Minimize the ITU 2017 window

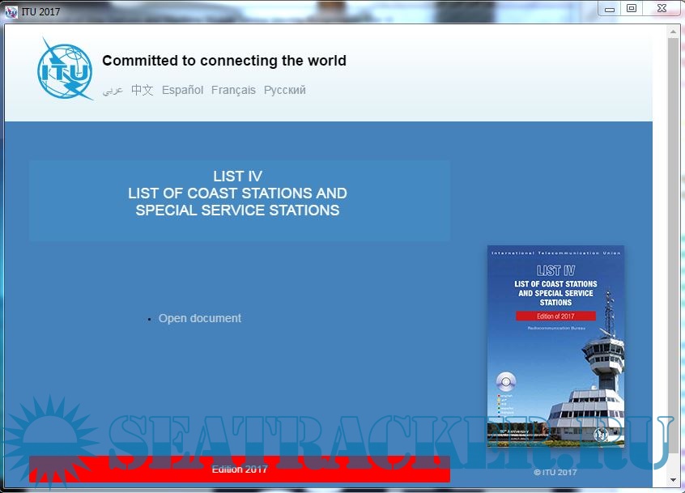pos(609,9)
